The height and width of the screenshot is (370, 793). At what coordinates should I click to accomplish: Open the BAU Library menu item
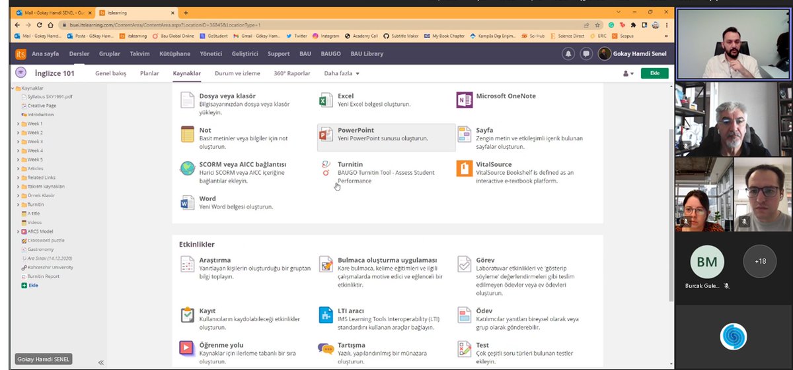pyautogui.click(x=367, y=54)
